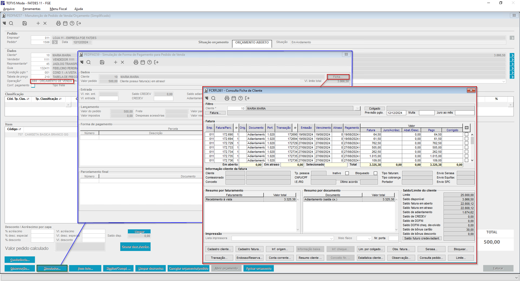Click the help icon in PEDFM257 toolbar

point(72,23)
